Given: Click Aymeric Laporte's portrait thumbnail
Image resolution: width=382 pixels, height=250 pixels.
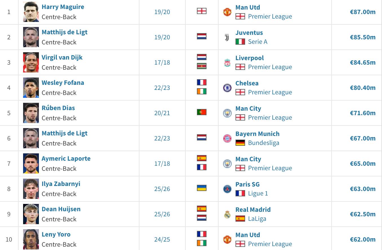Looking at the screenshot, I should click(x=31, y=163).
